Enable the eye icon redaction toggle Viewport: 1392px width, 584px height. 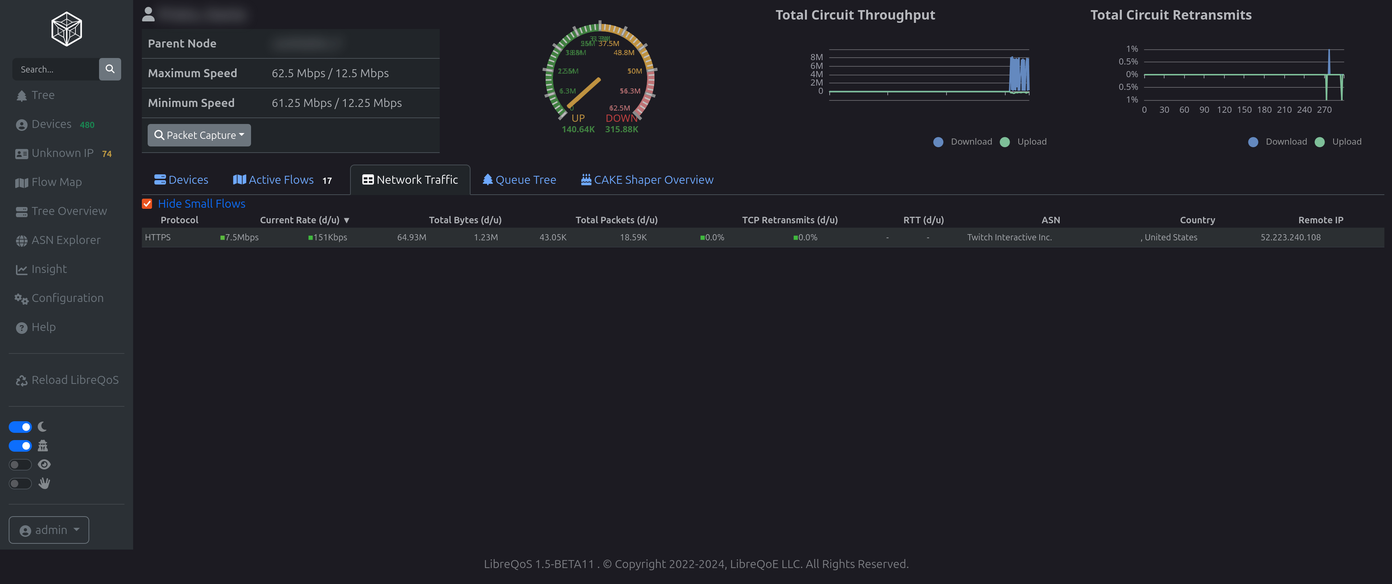pos(20,464)
